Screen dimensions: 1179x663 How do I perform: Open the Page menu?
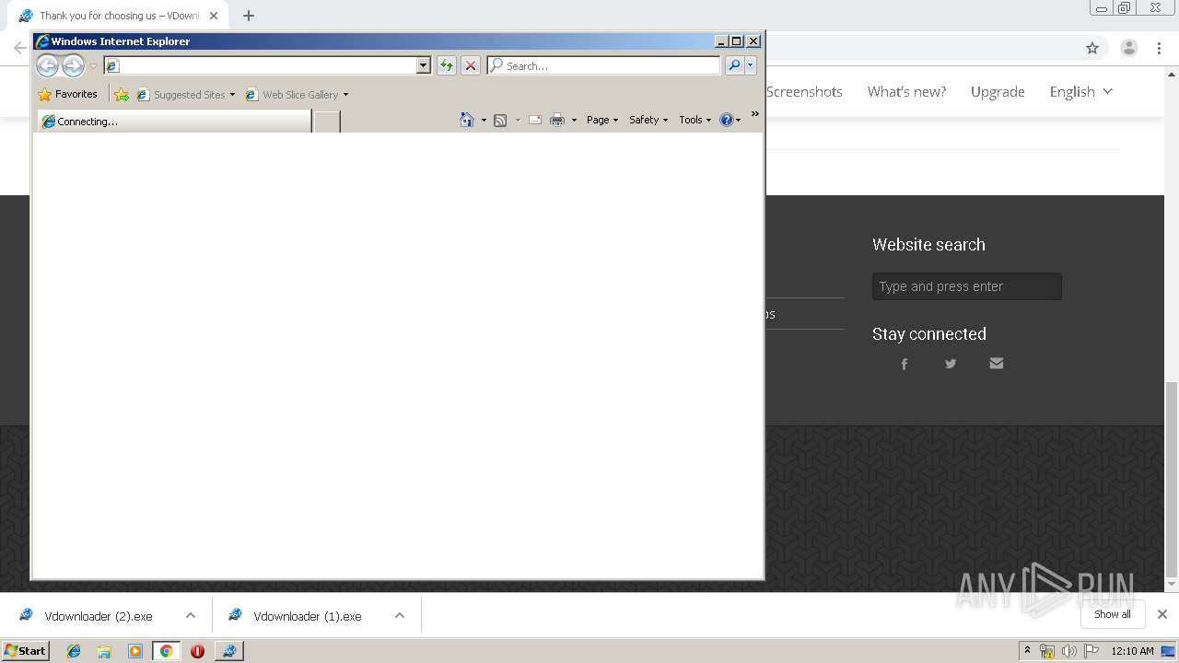602,120
